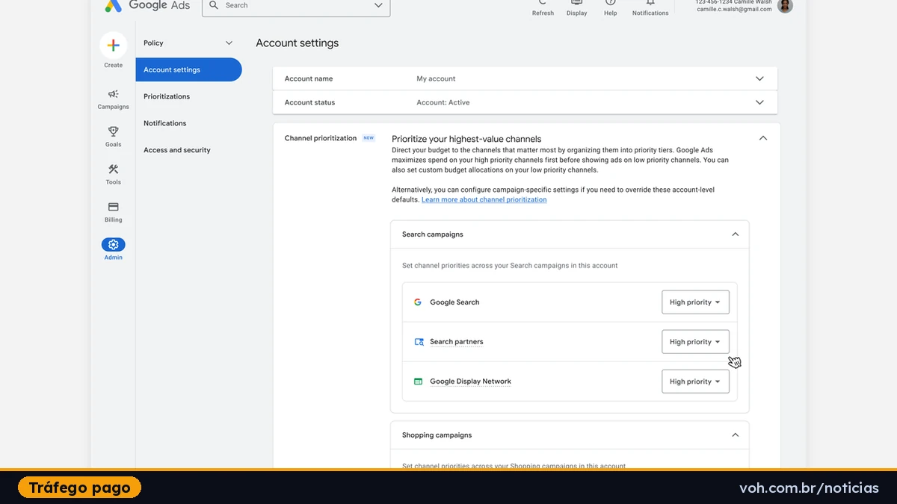Click the NEW badge beside Channel prioritization
Screen dimensions: 897x504
[369, 138]
